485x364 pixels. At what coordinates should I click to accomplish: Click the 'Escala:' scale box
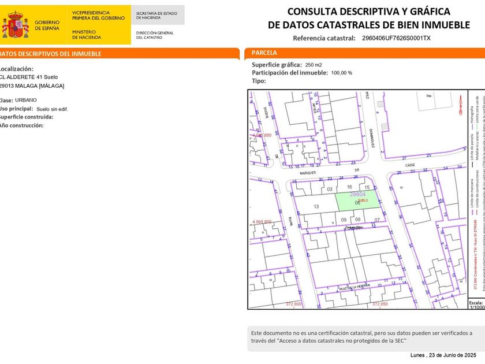pyautogui.click(x=476, y=304)
